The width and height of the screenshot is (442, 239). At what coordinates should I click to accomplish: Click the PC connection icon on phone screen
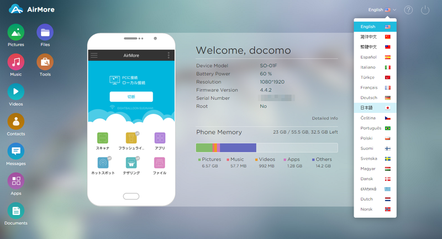click(x=114, y=80)
